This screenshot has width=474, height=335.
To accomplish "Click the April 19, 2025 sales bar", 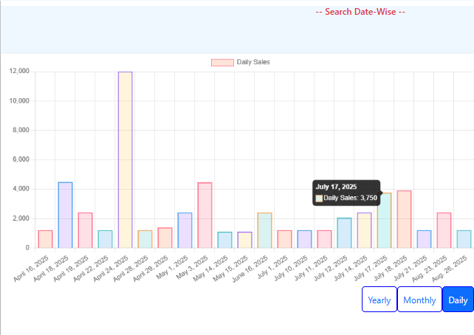I will click(85, 230).
